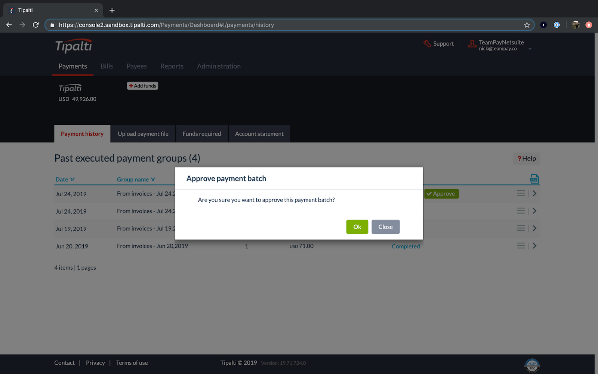Expand details chevron for Jul 19, 2019 row

(x=534, y=228)
